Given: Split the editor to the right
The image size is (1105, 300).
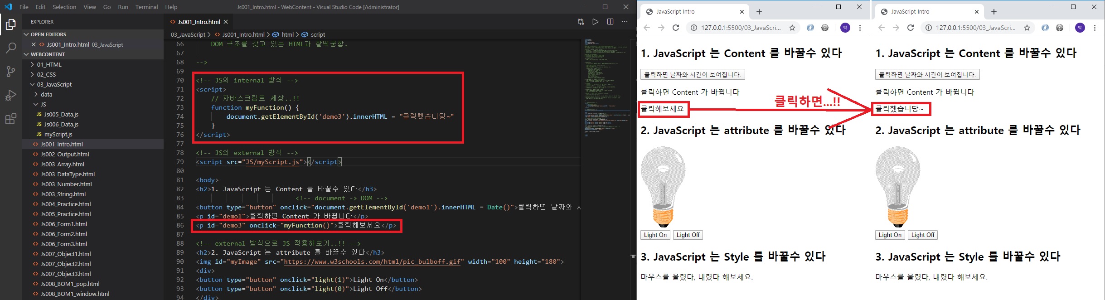Looking at the screenshot, I should pos(610,22).
